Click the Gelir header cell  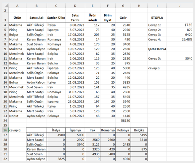(123, 18)
